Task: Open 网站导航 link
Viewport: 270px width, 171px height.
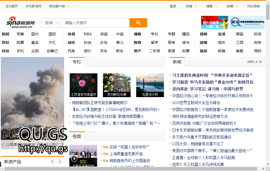Action: (x=253, y=6)
